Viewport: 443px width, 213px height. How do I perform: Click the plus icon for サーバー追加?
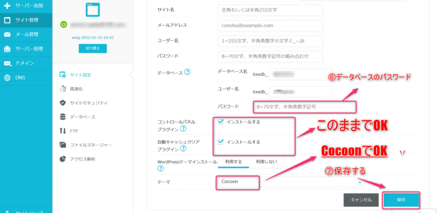click(7, 6)
